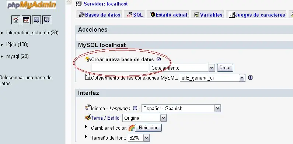This screenshot has height=144, width=293.
Task: Open SQL documentation icon in sidebar
Action: (x=47, y=20)
